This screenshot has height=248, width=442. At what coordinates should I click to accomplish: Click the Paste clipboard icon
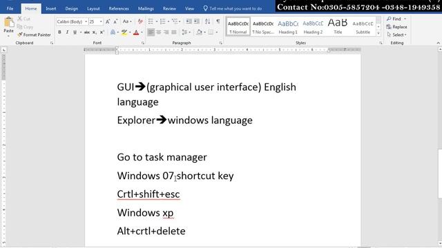tap(9, 22)
